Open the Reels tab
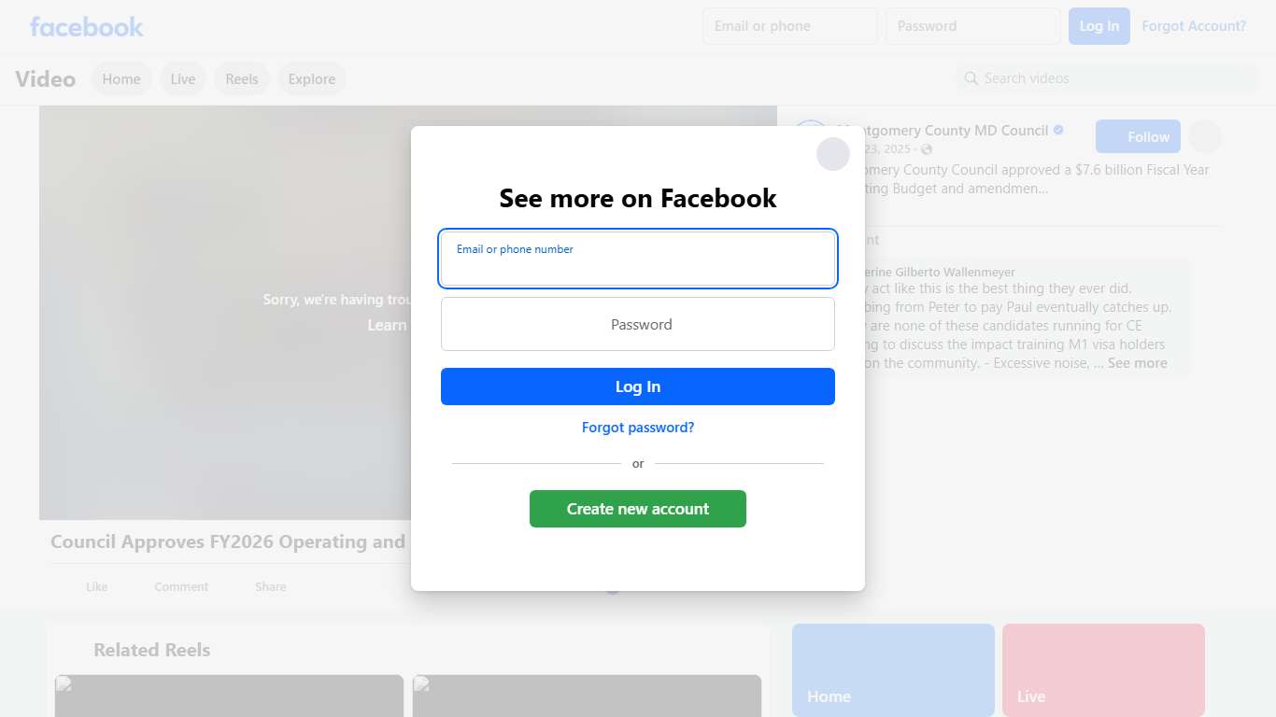 [242, 79]
